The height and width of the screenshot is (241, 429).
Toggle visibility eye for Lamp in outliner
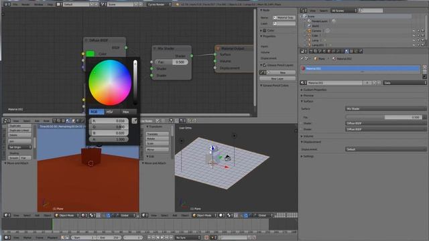[x=414, y=40]
